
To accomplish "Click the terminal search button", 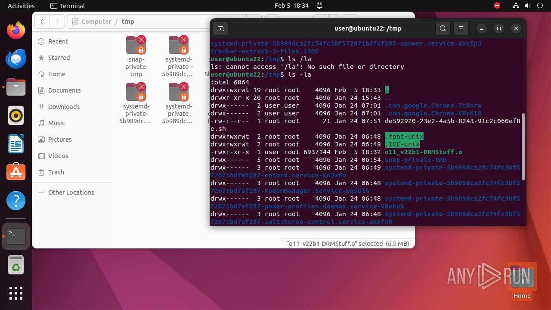I will point(443,29).
